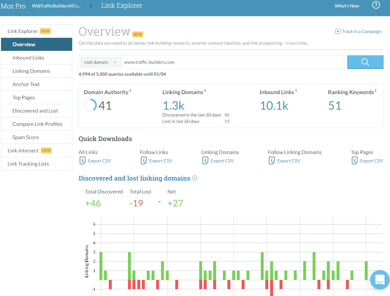Click Follow Linking Domains export download icon
390x296 pixels.
(x=272, y=160)
